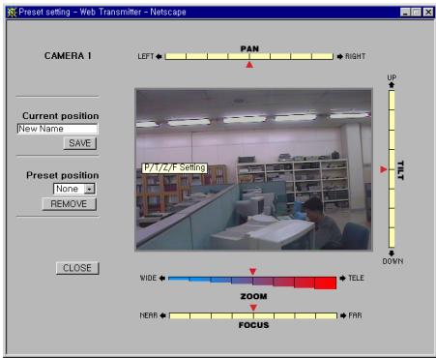
Task: Click the WIDE text beside zoom bar
Action: tap(148, 278)
